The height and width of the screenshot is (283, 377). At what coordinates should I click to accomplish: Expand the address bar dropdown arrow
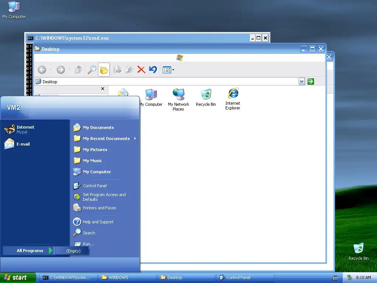[302, 81]
